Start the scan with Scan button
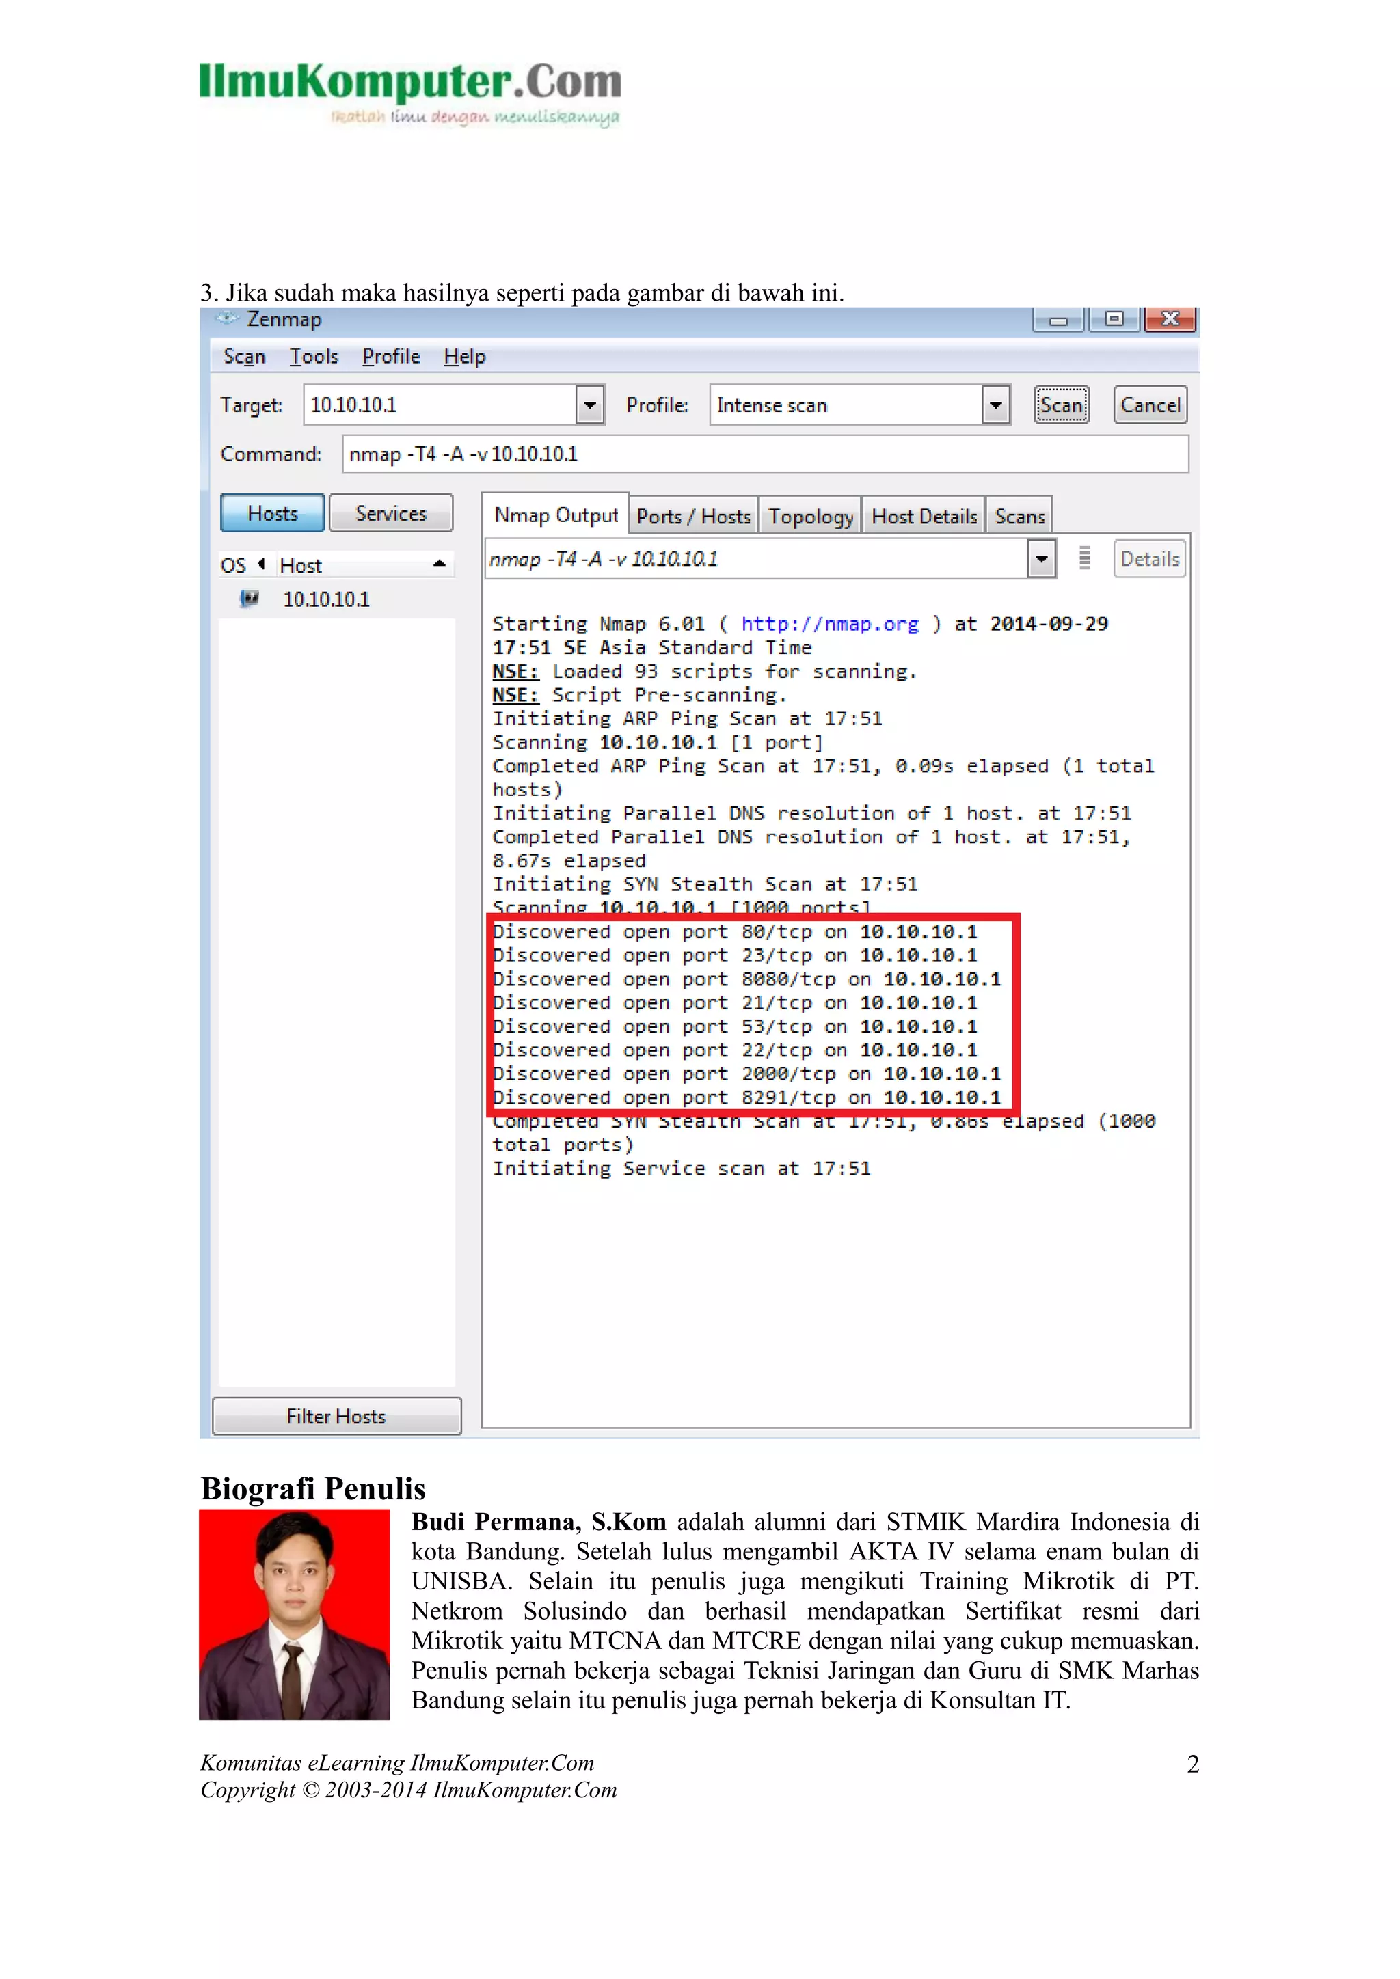Screen dimensions: 1400x1979 (1061, 405)
